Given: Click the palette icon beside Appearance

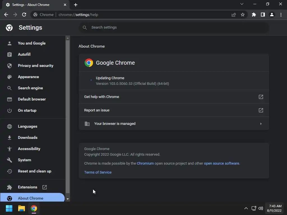Looking at the screenshot, I should point(10,77).
